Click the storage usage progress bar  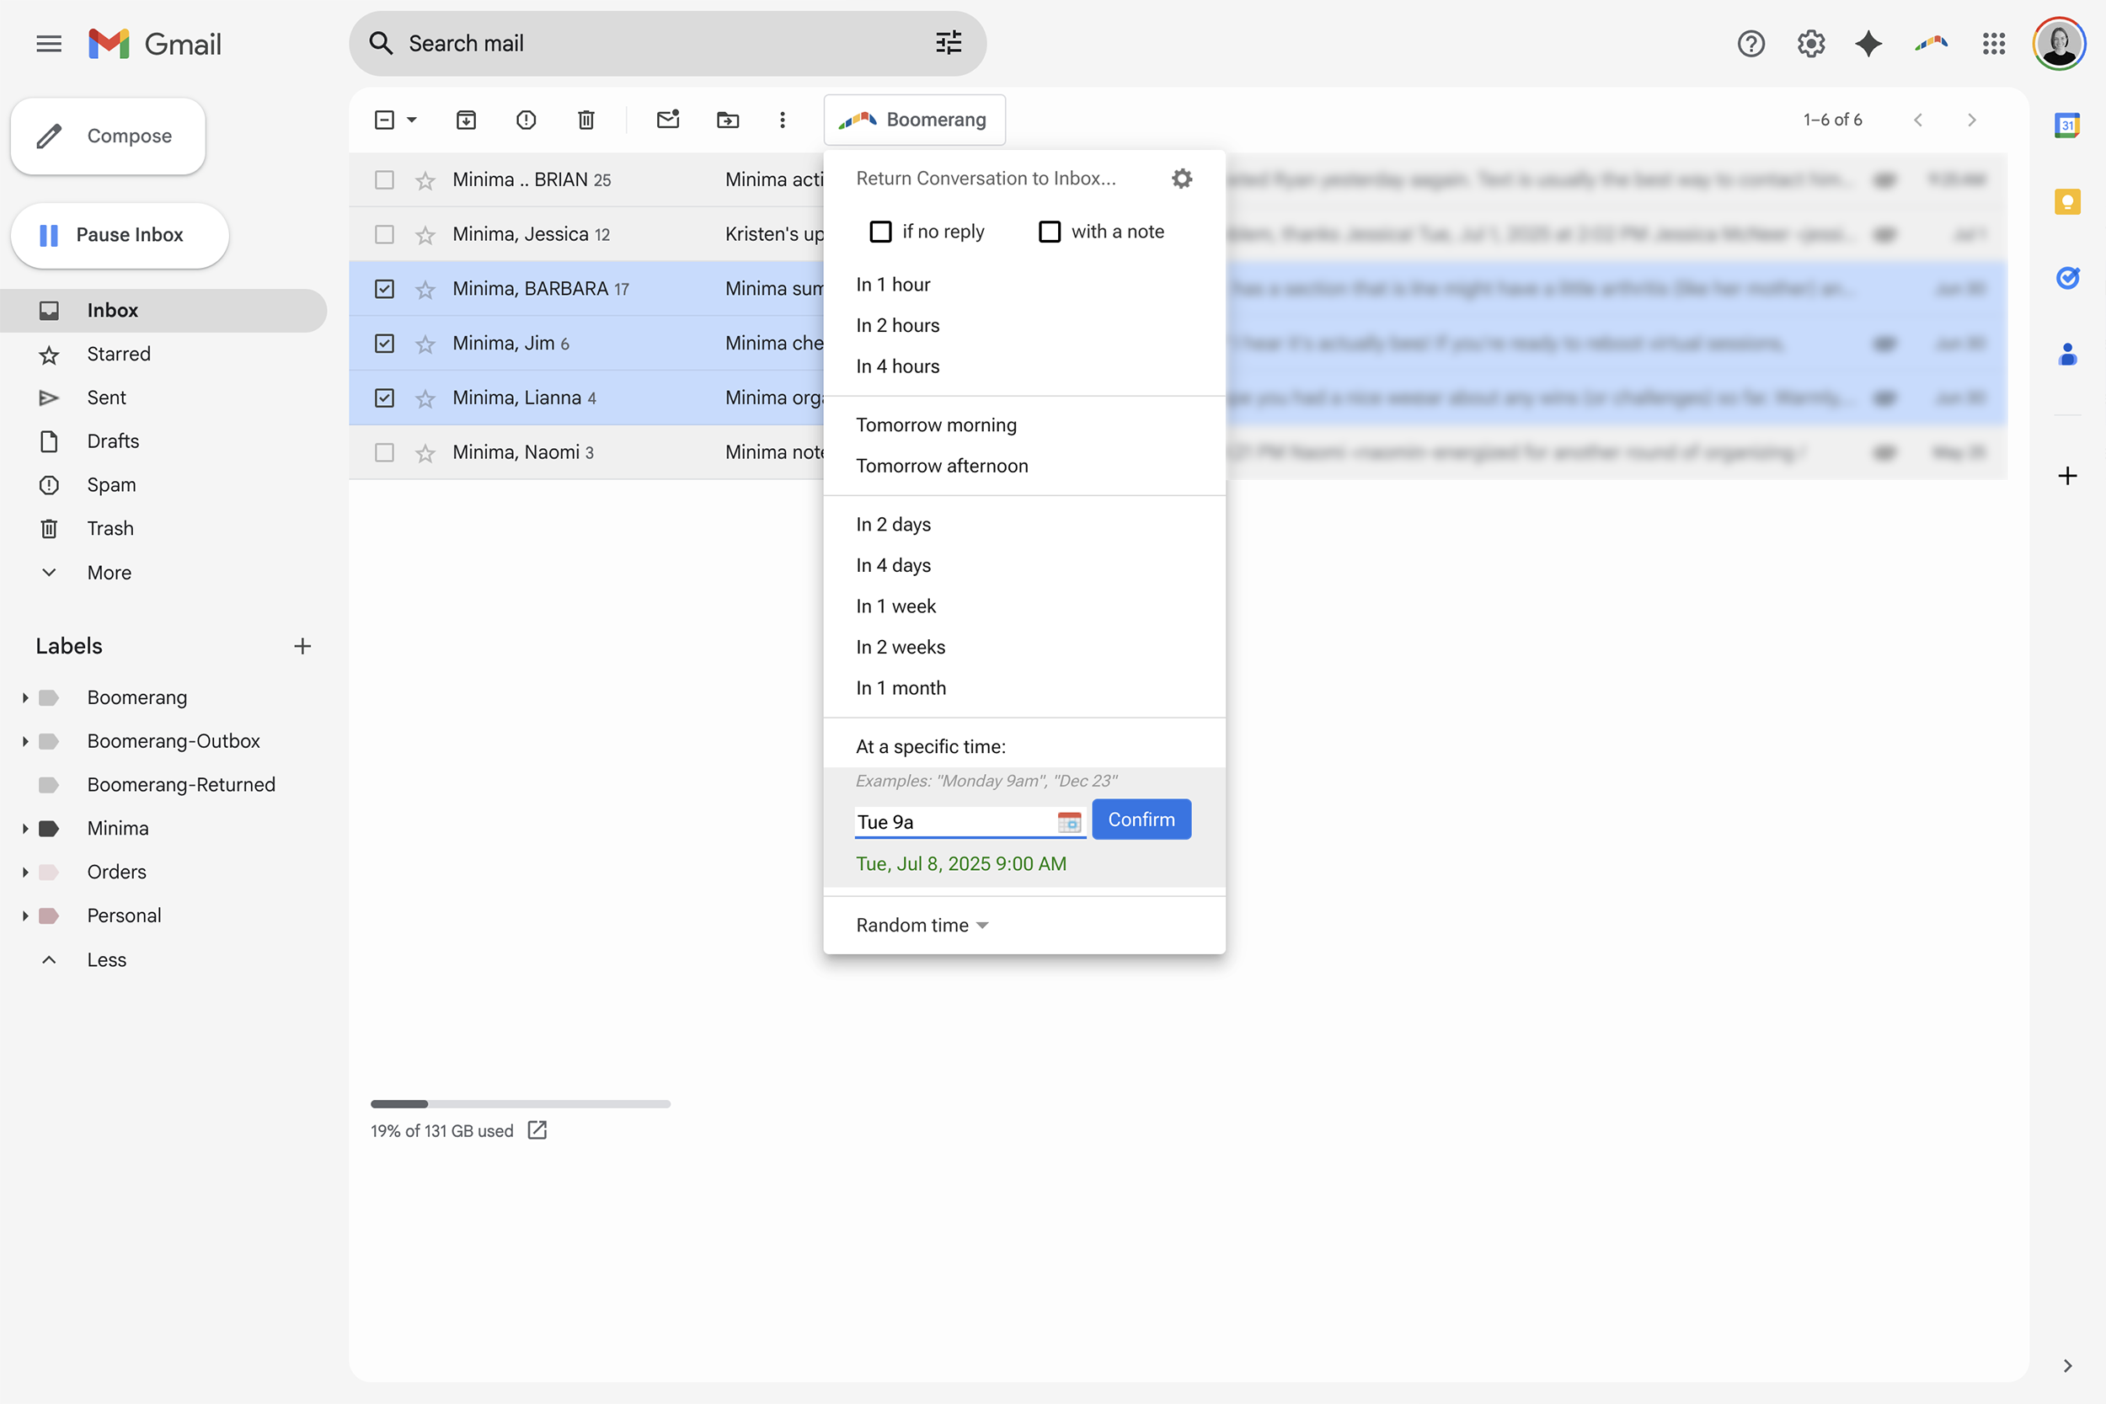(521, 1103)
